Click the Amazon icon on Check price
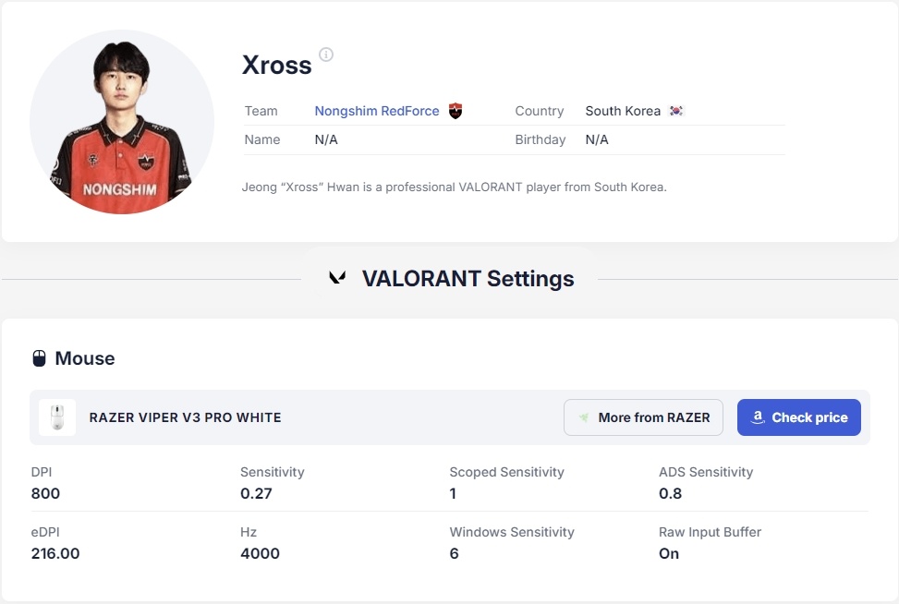The image size is (899, 604). (758, 417)
